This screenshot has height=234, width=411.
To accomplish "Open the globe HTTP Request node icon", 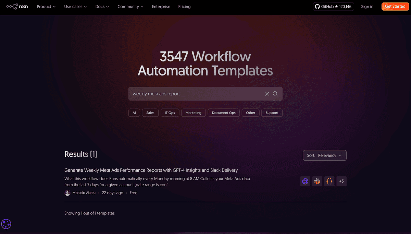I will click(x=305, y=181).
